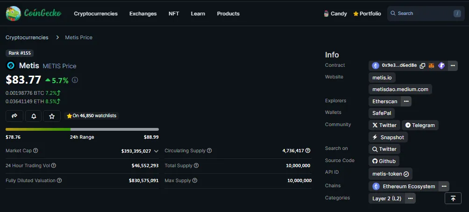469x212 pixels.
Task: Set a price alert with bell icon
Action: pos(34,116)
